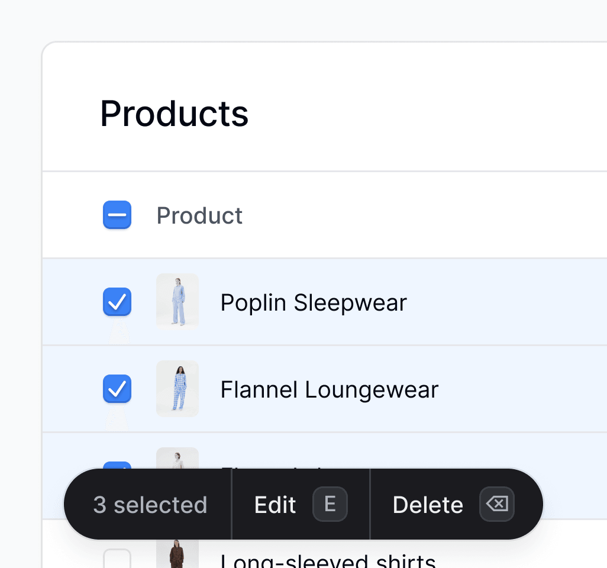Open the Flannel Loungewear product thumbnail
607x568 pixels.
(x=177, y=389)
